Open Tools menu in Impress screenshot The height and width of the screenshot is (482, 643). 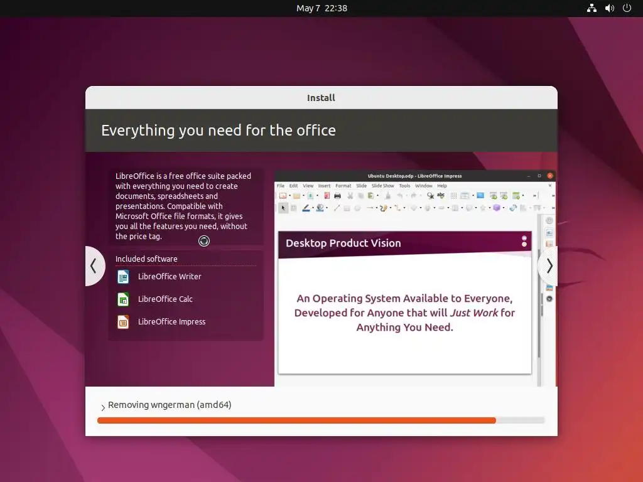pos(404,186)
